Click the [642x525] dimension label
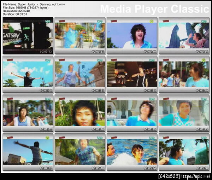Image resolution: width=212 pixels, height=180 pixels. tap(169, 176)
